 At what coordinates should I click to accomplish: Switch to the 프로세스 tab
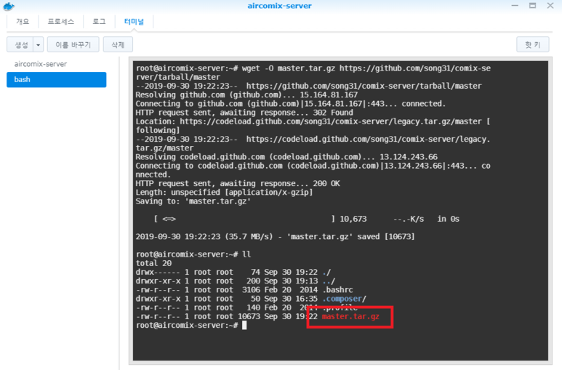[x=61, y=22]
